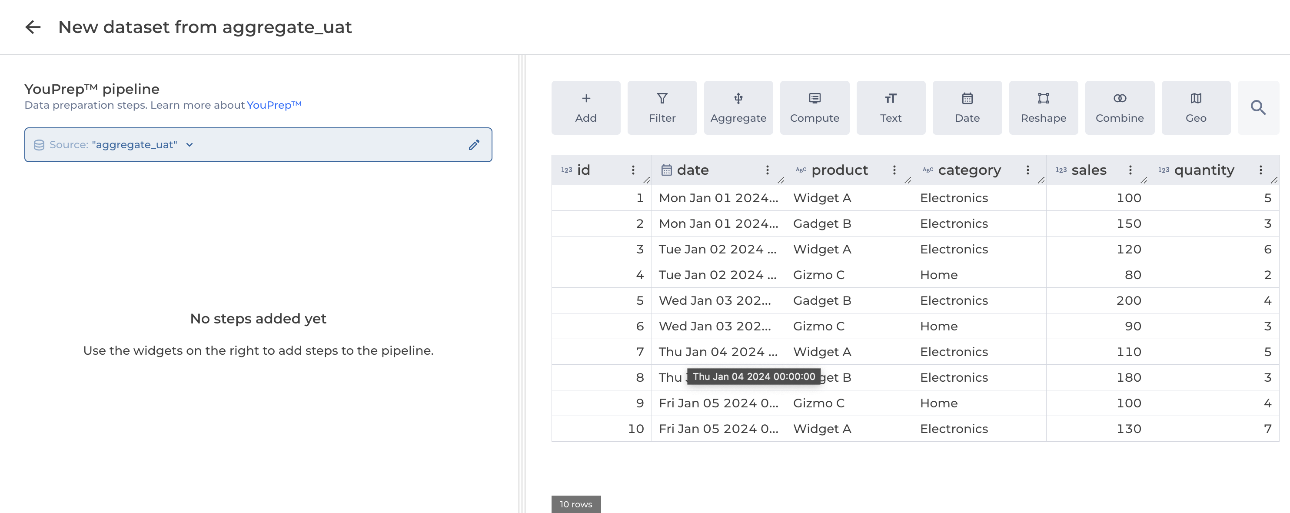Click the panel divider between pipeline and table
1290x513 pixels.
tap(521, 283)
